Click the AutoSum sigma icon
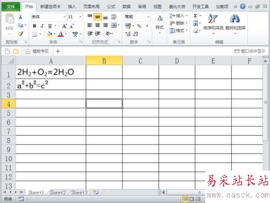The height and width of the screenshot is (203, 270). pos(195,16)
